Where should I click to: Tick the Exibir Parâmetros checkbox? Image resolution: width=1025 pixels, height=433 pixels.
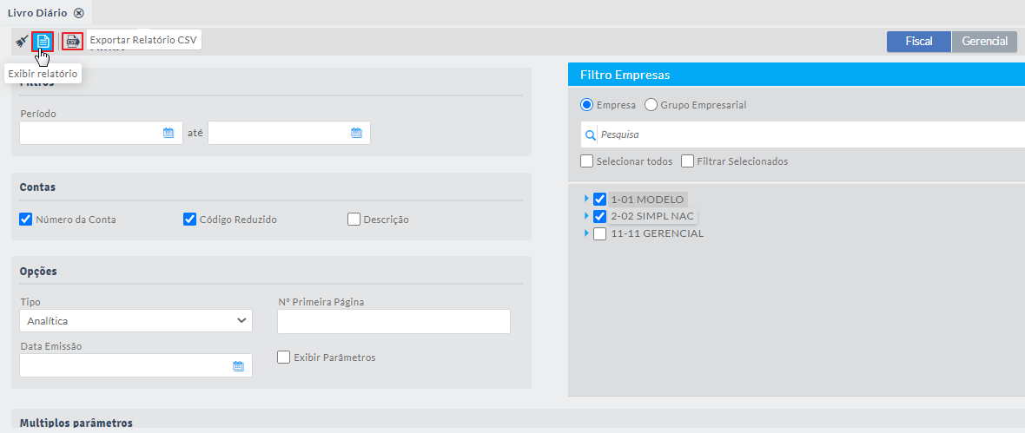(284, 358)
